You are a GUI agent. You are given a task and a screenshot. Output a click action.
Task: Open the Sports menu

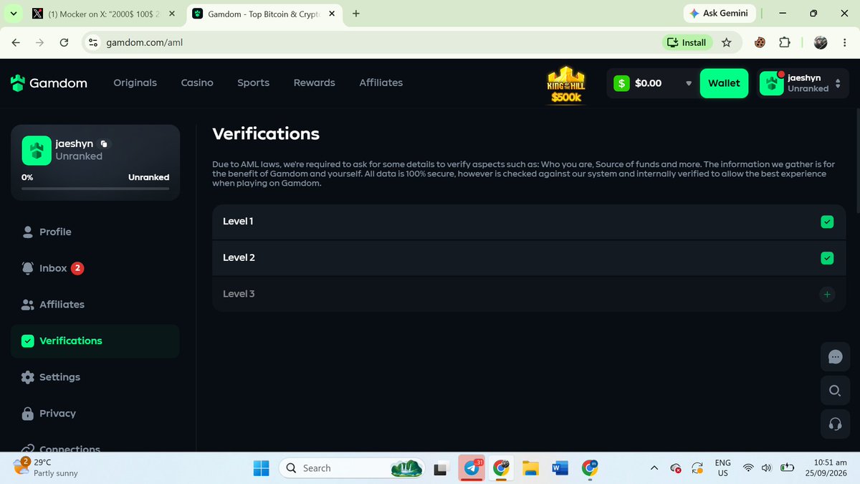[254, 83]
